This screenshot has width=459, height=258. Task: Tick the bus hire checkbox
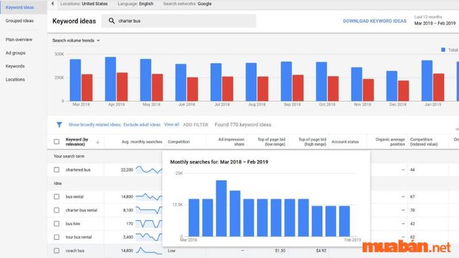[x=56, y=223]
